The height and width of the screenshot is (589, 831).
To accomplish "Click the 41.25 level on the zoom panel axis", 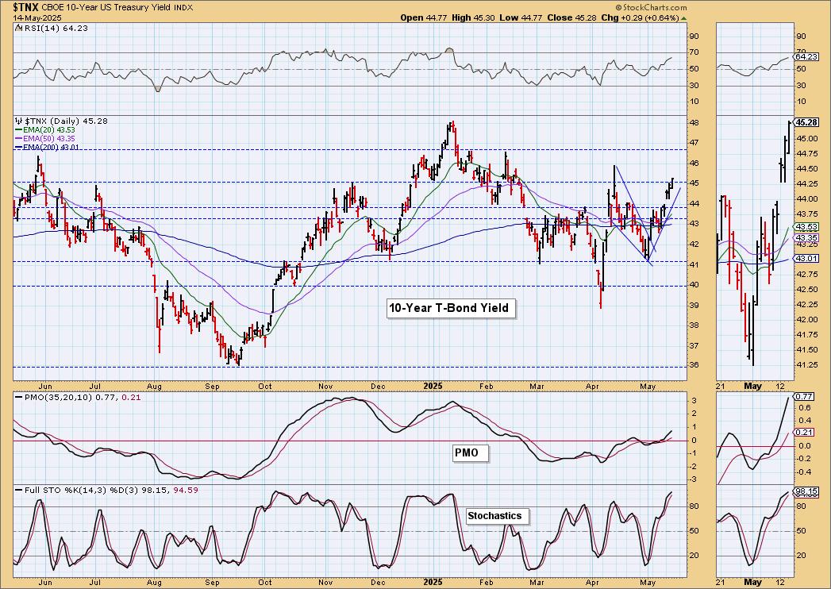I will tap(806, 365).
